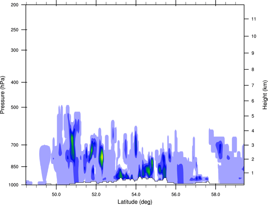The height and width of the screenshot is (205, 268).
Task: Pick the 2 km height label
Action: click(253, 159)
